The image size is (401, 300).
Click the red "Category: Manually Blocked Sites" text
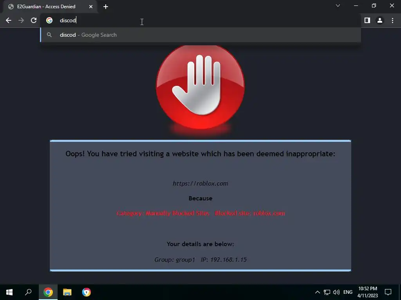[x=163, y=213]
